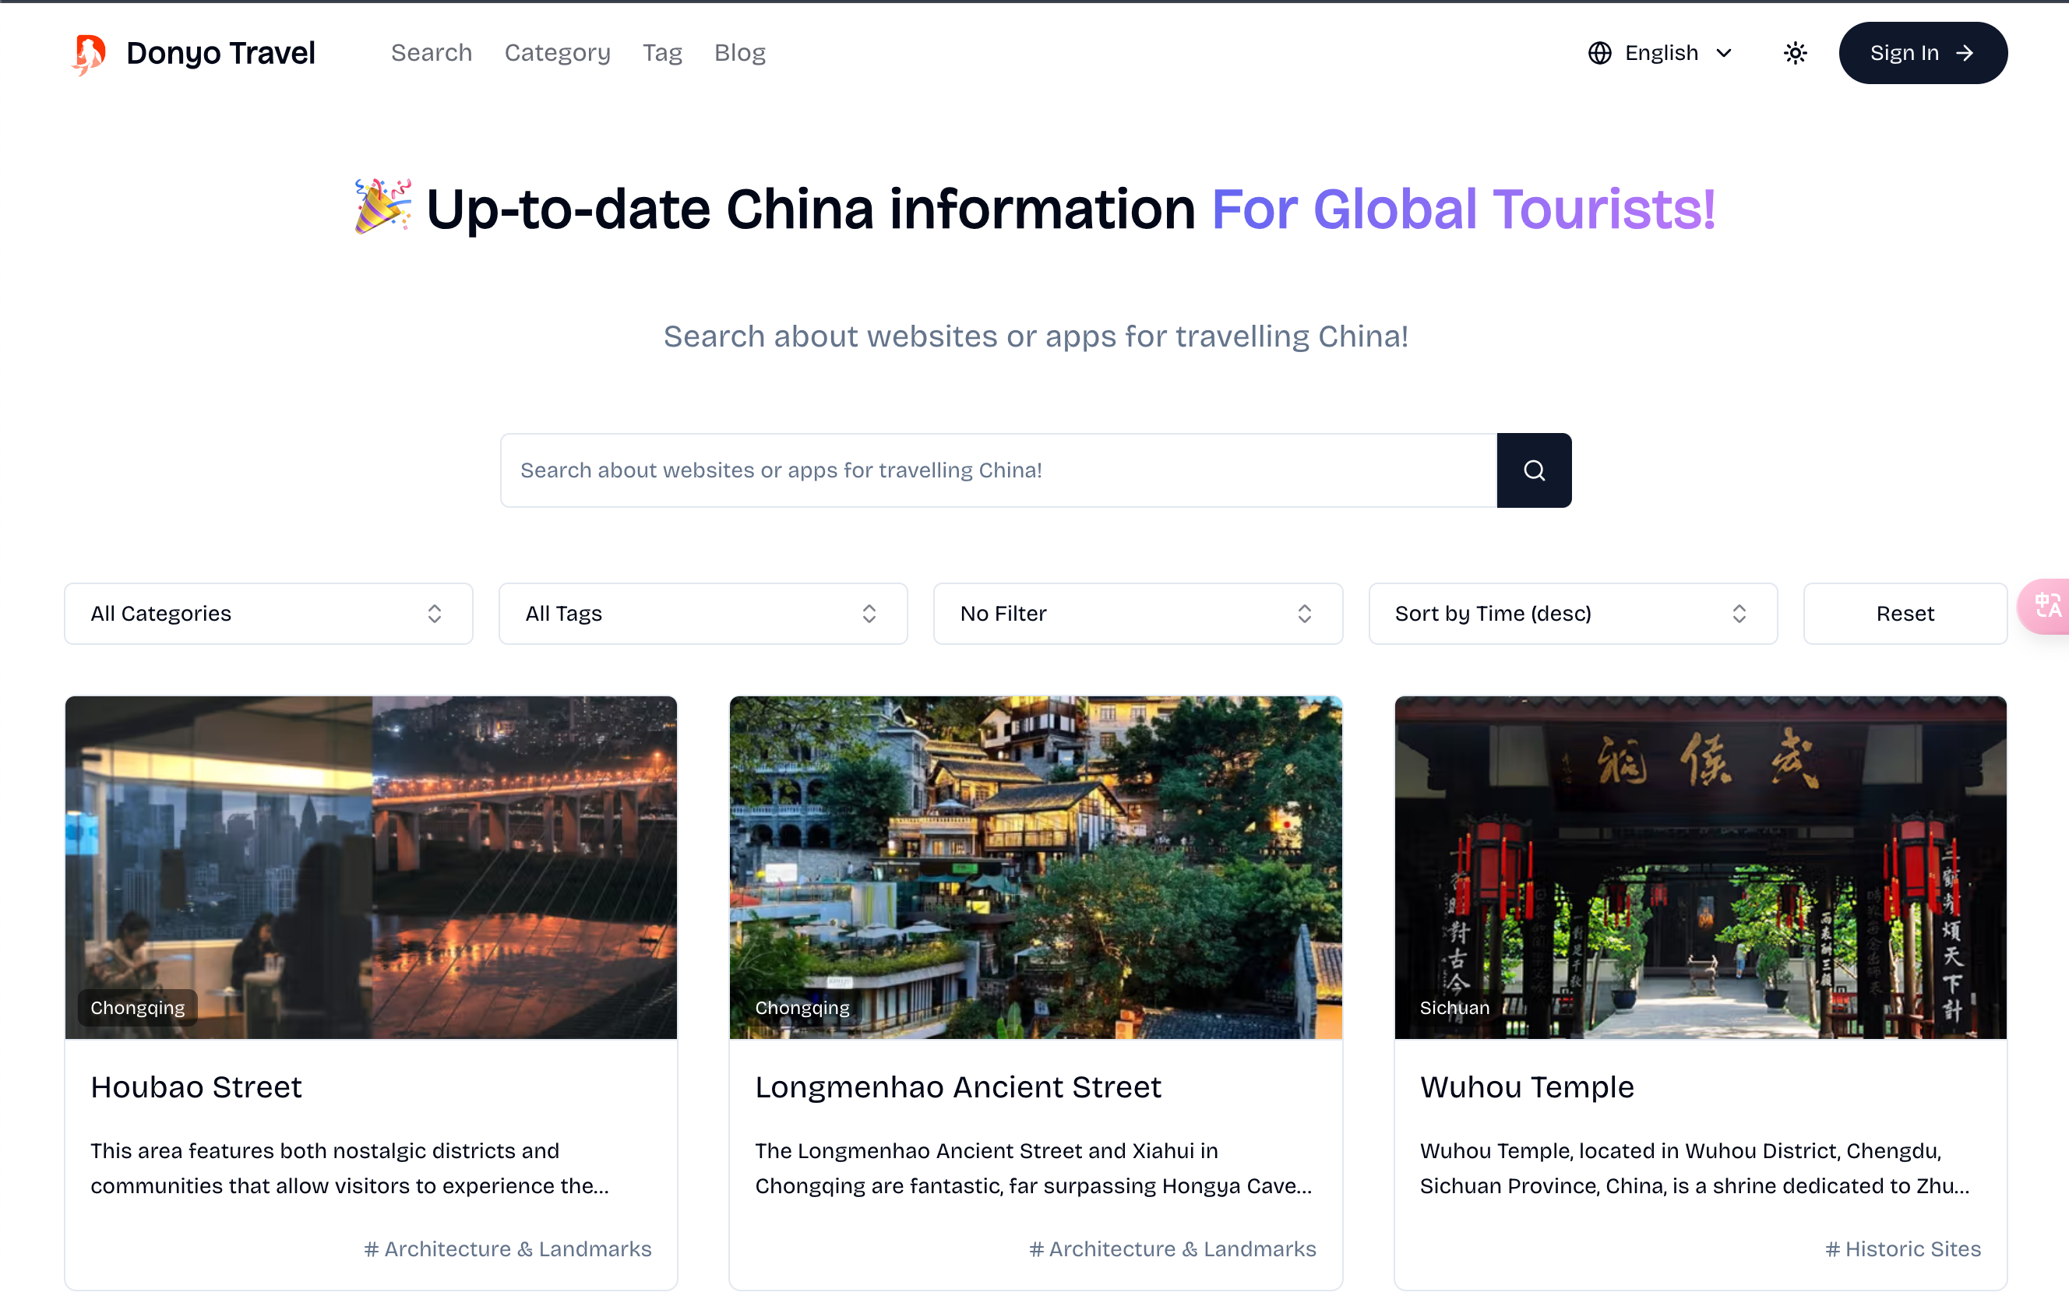Viewport: 2069px width, 1310px height.
Task: Open the Wuhou Temple title link
Action: click(x=1526, y=1086)
